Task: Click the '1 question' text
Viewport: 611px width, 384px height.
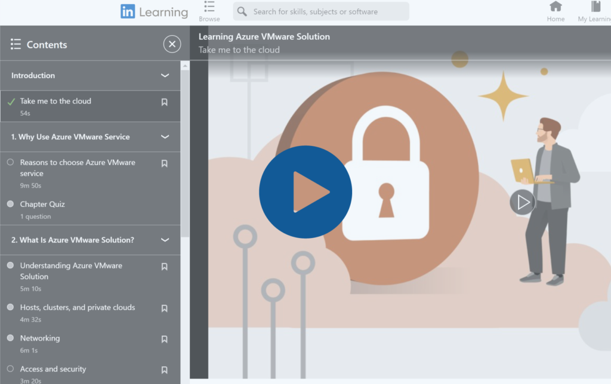Action: pos(35,216)
